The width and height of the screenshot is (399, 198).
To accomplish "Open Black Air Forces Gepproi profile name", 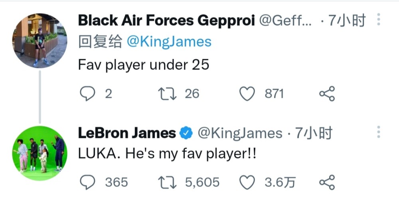I will point(167,20).
